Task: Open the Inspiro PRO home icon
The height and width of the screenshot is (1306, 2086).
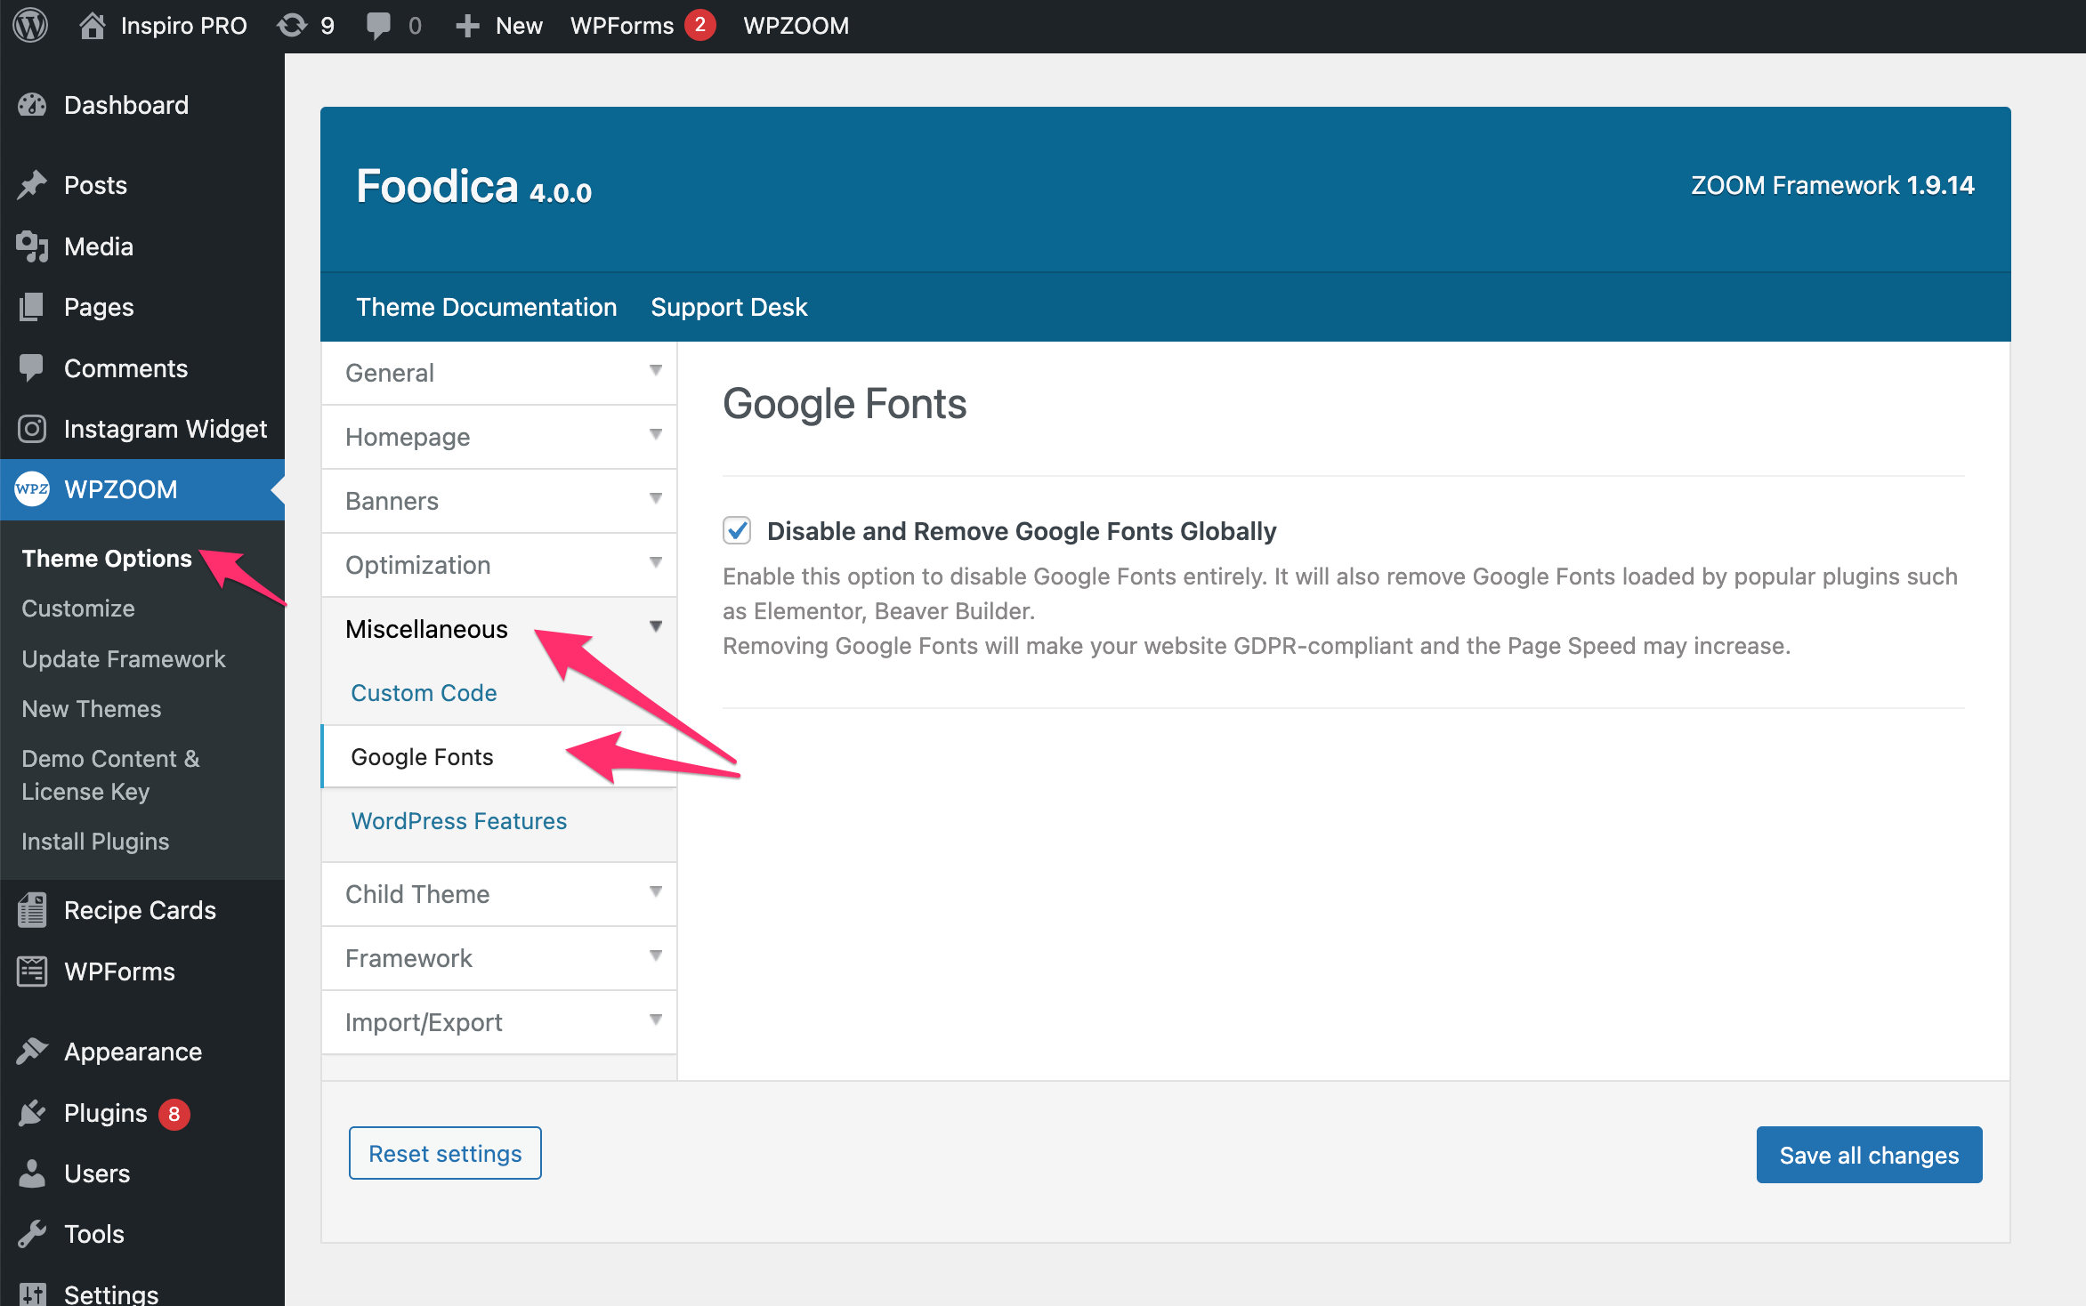Action: click(x=92, y=25)
